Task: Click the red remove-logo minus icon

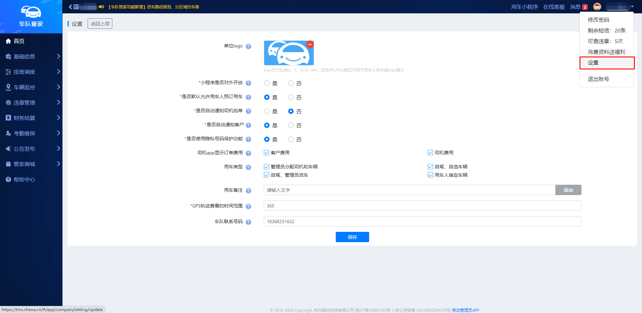Action: point(310,44)
